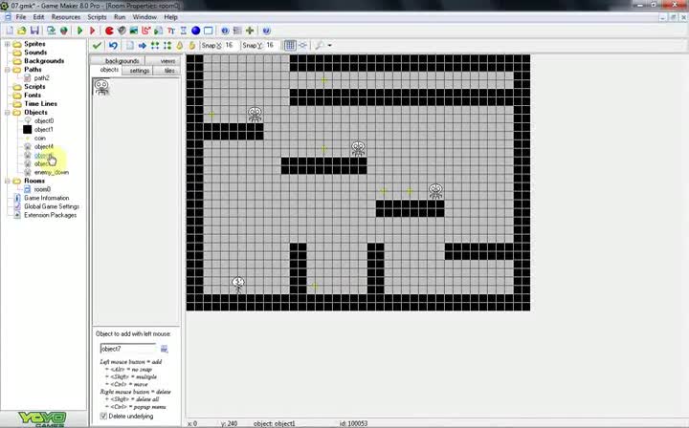This screenshot has height=428, width=689.
Task: Open the Resources menu
Action: click(x=65, y=17)
